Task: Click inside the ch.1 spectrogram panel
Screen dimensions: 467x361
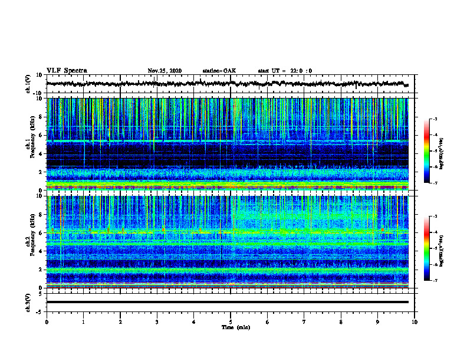Action: [228, 144]
